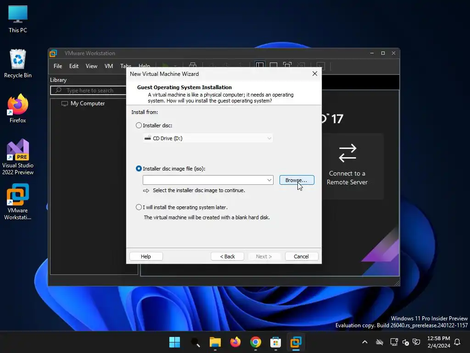Image resolution: width=470 pixels, height=353 pixels.
Task: Click the send Ctrl+Alt+Del toolbar icon
Action: tap(193, 65)
